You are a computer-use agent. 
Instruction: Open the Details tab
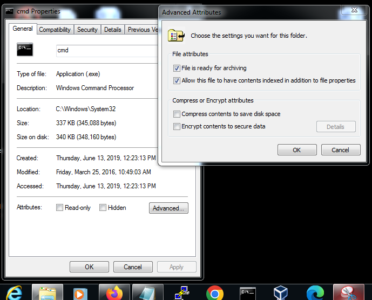pyautogui.click(x=113, y=30)
